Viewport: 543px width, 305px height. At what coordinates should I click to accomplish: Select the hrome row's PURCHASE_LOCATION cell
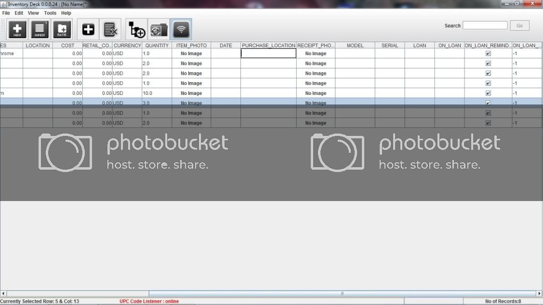pyautogui.click(x=269, y=54)
